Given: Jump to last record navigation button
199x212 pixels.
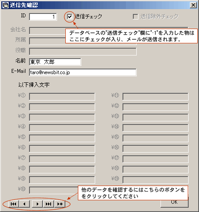Looking at the screenshot, I should click(48, 204).
